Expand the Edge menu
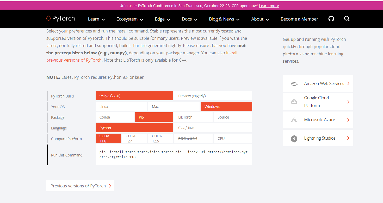The image size is (383, 203). (163, 19)
